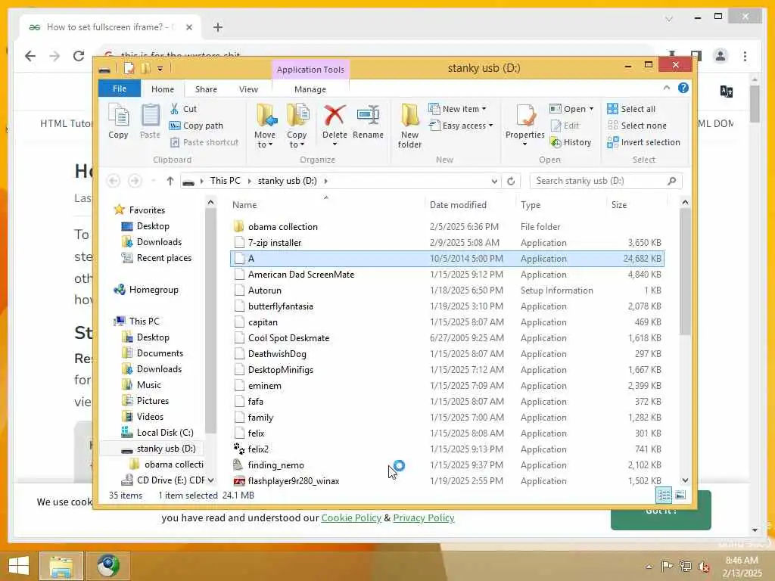Click the Back navigation arrow in Explorer
The height and width of the screenshot is (581, 775).
click(114, 182)
